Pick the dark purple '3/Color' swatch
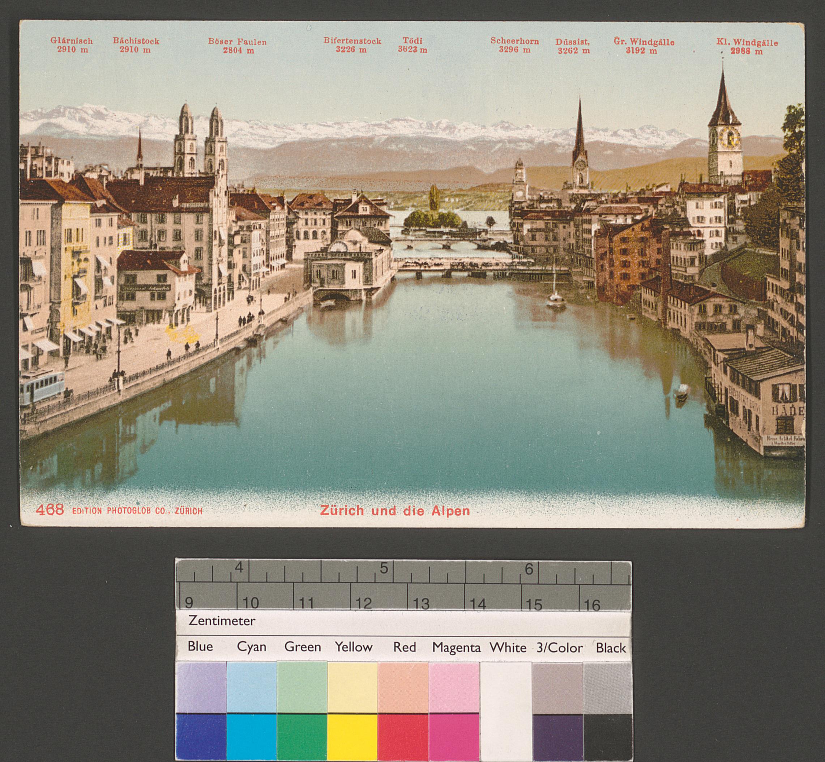Image resolution: width=825 pixels, height=762 pixels. pyautogui.click(x=557, y=737)
